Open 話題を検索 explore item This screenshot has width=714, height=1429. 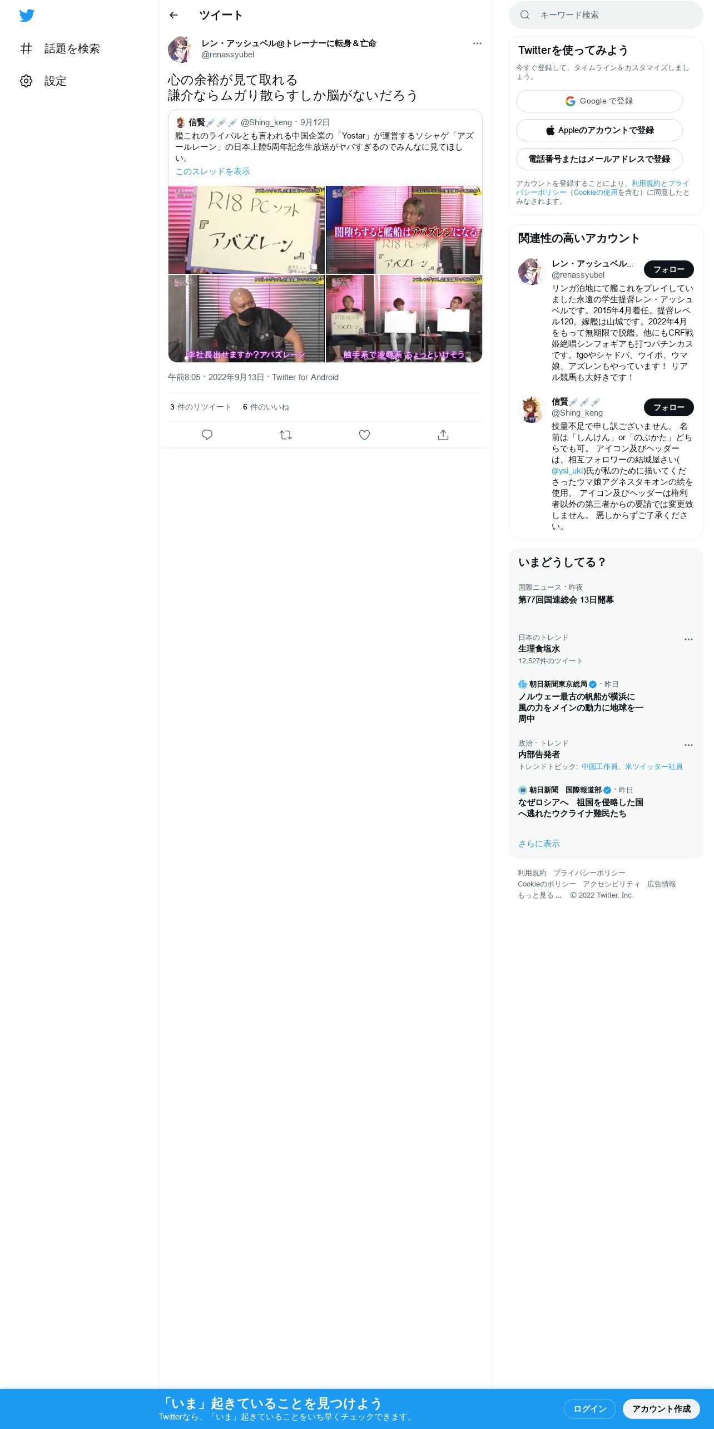click(60, 49)
